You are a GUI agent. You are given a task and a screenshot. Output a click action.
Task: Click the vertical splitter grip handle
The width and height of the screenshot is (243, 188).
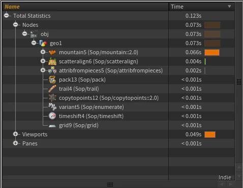pos(239,82)
